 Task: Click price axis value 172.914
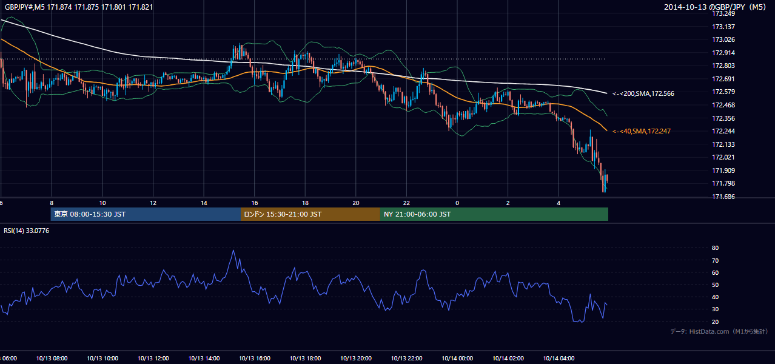(x=723, y=53)
